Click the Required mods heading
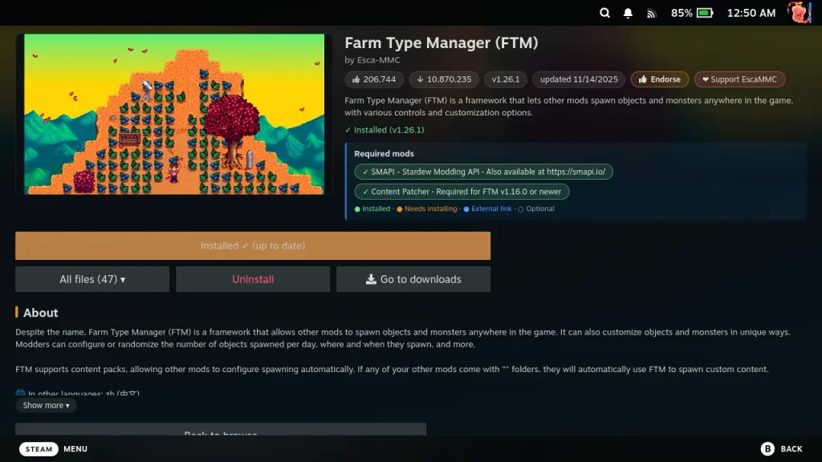 point(384,153)
